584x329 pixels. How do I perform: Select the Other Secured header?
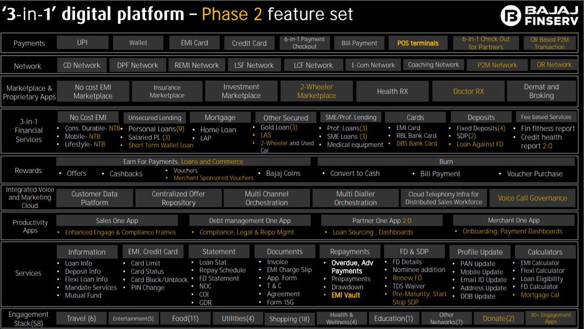[x=286, y=117]
